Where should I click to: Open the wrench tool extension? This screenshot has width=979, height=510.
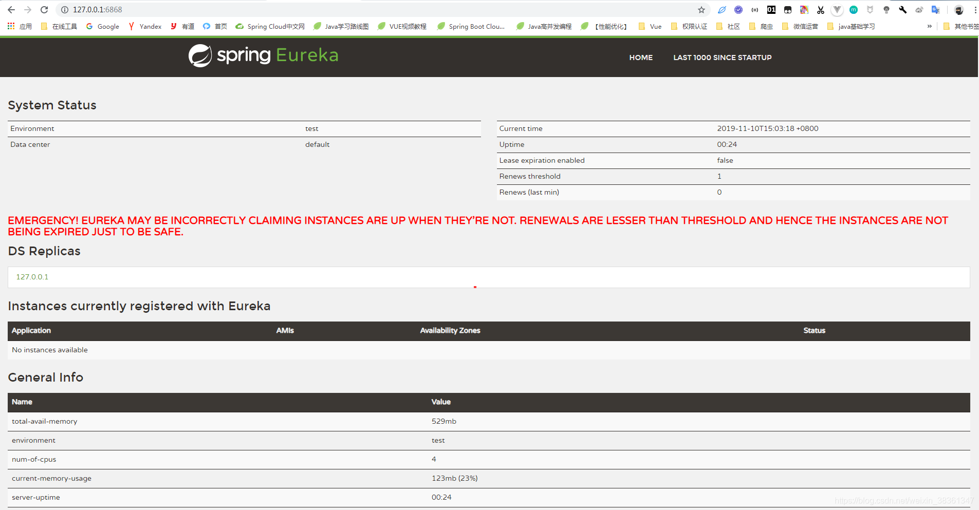click(x=903, y=10)
